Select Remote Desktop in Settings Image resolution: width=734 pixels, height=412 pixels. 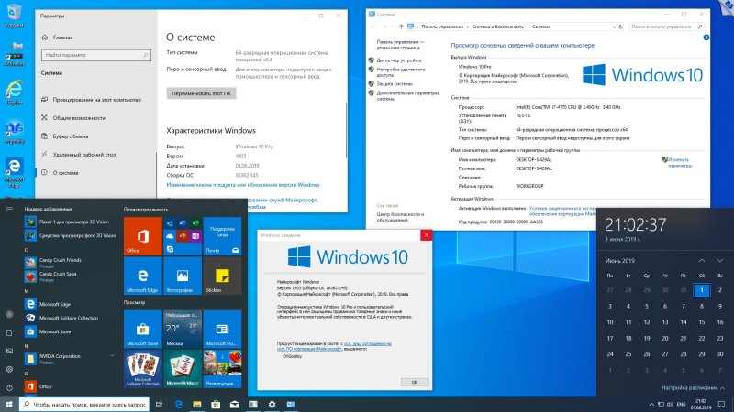(96, 154)
